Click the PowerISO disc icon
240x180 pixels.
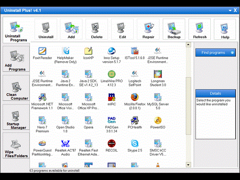point(158,120)
